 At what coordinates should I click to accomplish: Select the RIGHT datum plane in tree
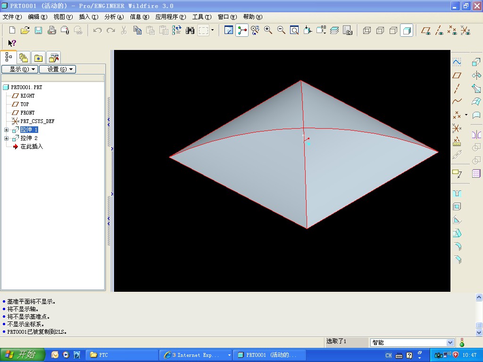coord(27,96)
